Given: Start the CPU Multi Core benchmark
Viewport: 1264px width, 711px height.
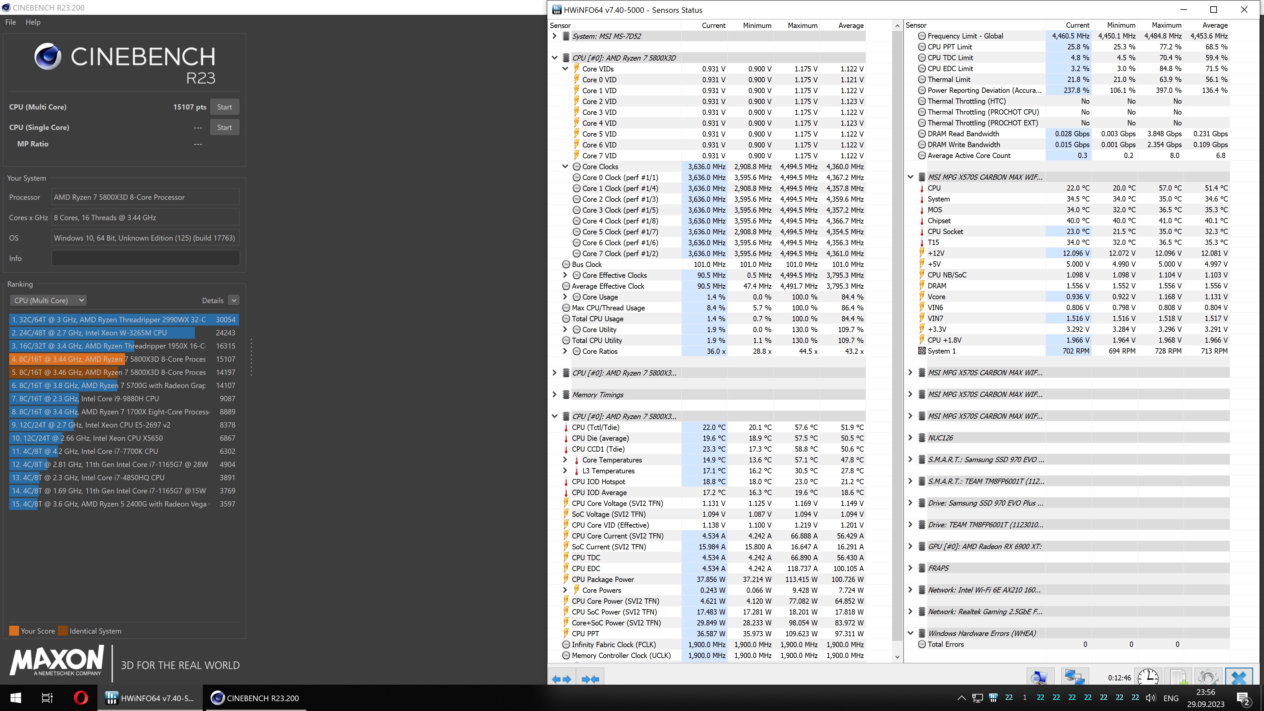Looking at the screenshot, I should pos(224,107).
